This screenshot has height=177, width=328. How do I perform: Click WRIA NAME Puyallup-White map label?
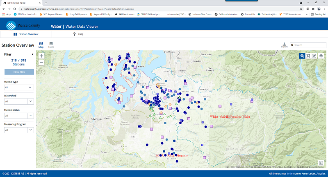(230, 117)
